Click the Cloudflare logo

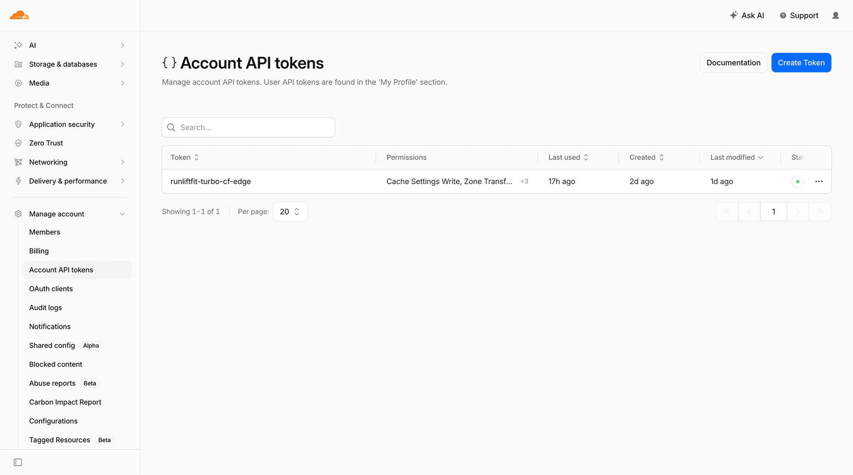(19, 15)
